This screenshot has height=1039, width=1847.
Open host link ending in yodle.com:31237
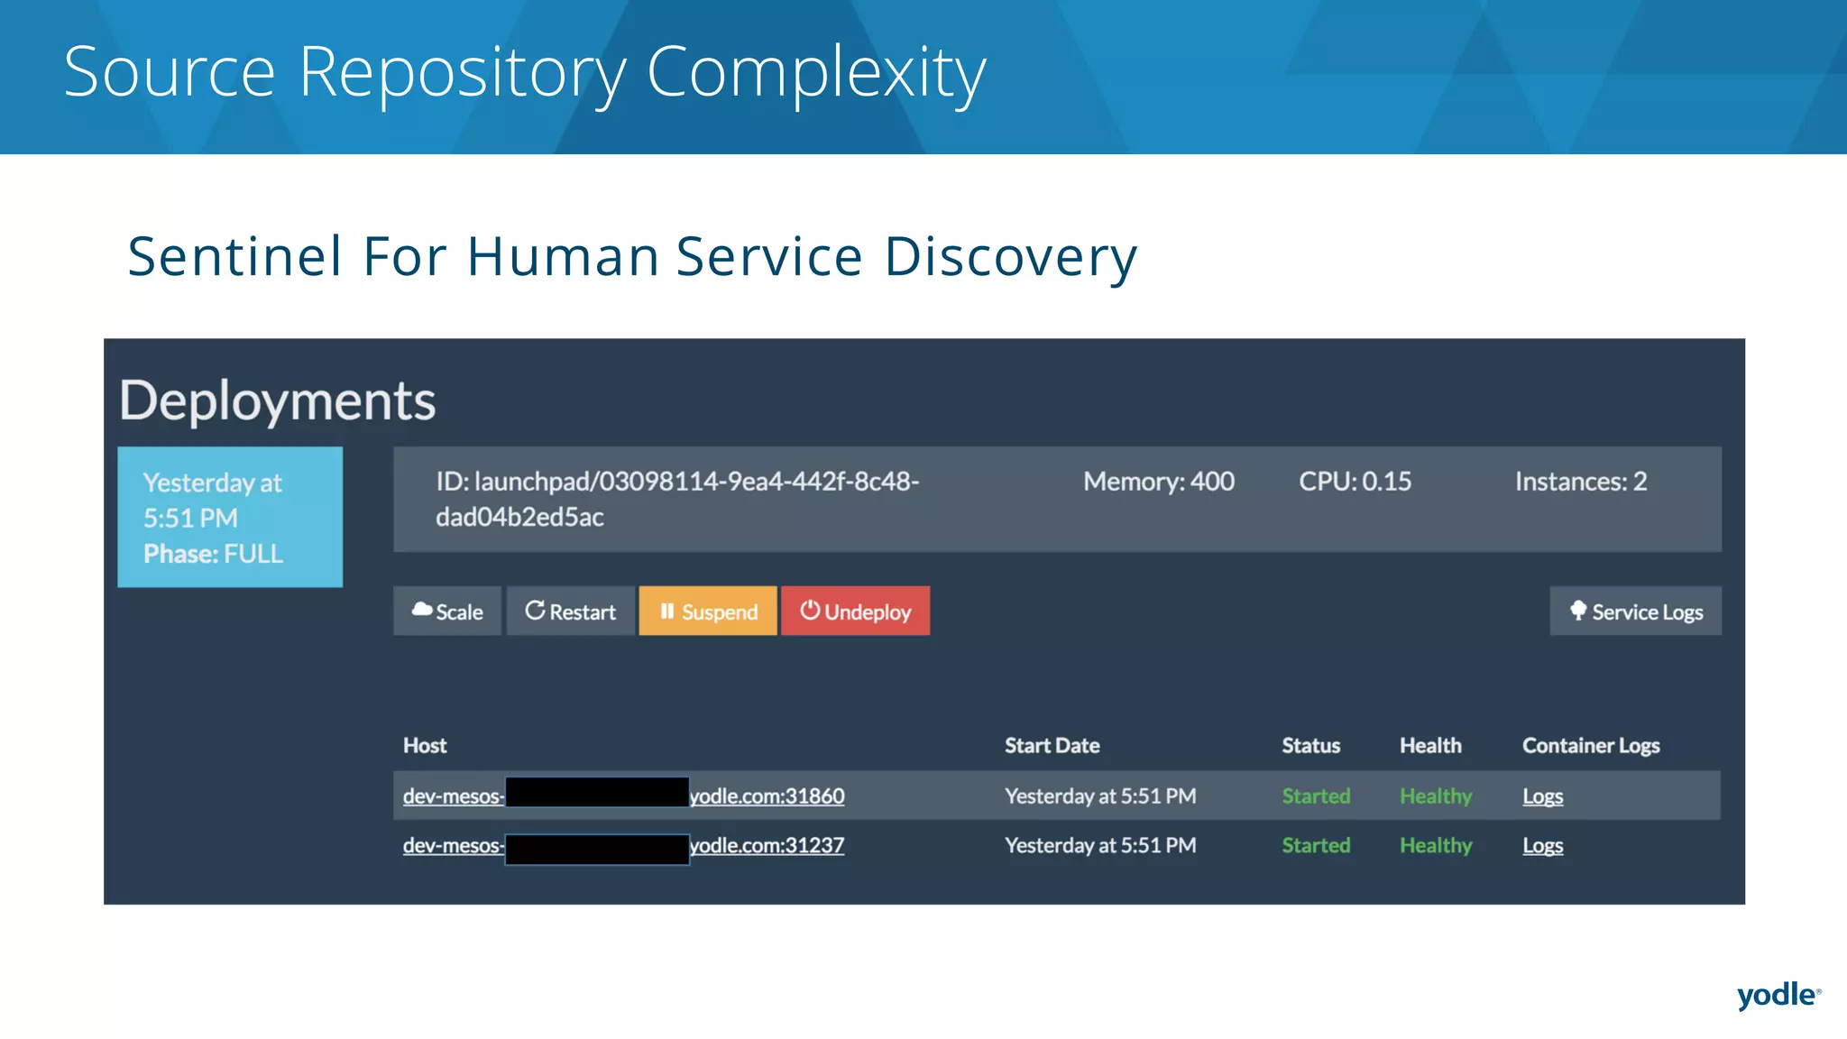pyautogui.click(x=624, y=846)
